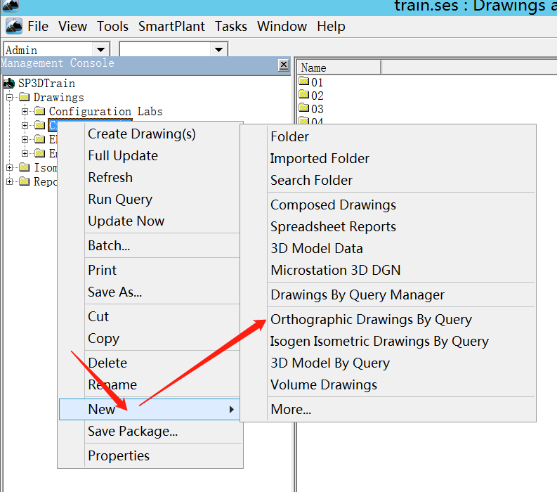Choose Delete from the context menu

point(107,363)
